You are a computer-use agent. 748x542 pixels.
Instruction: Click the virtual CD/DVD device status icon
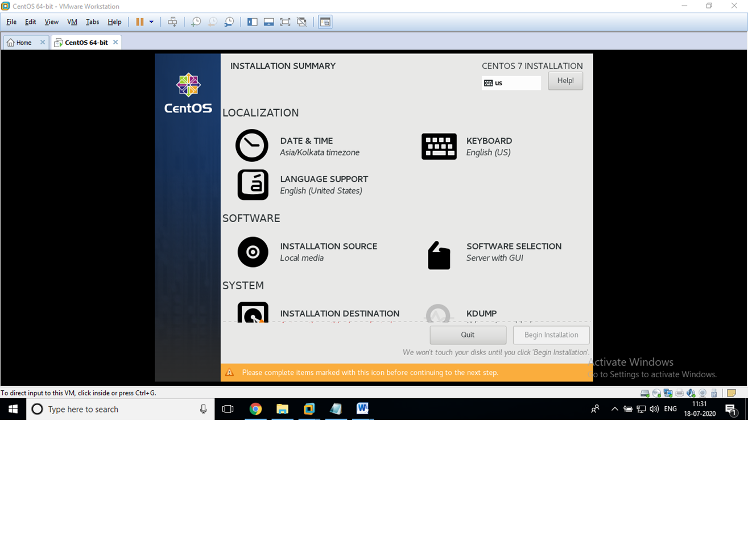[656, 393]
